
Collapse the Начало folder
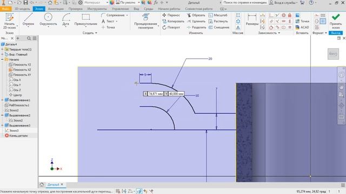coord(2,59)
